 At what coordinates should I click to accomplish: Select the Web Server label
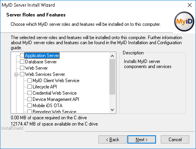(36, 68)
